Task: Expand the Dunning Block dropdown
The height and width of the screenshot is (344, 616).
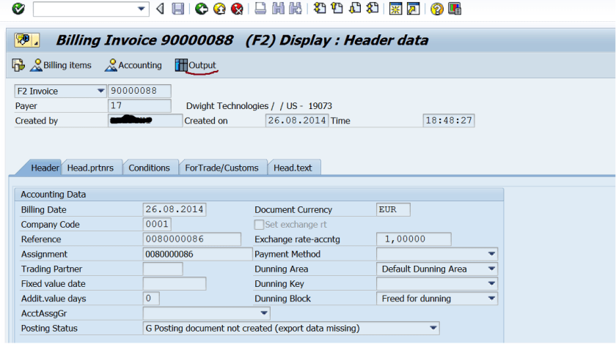Action: [x=491, y=299]
